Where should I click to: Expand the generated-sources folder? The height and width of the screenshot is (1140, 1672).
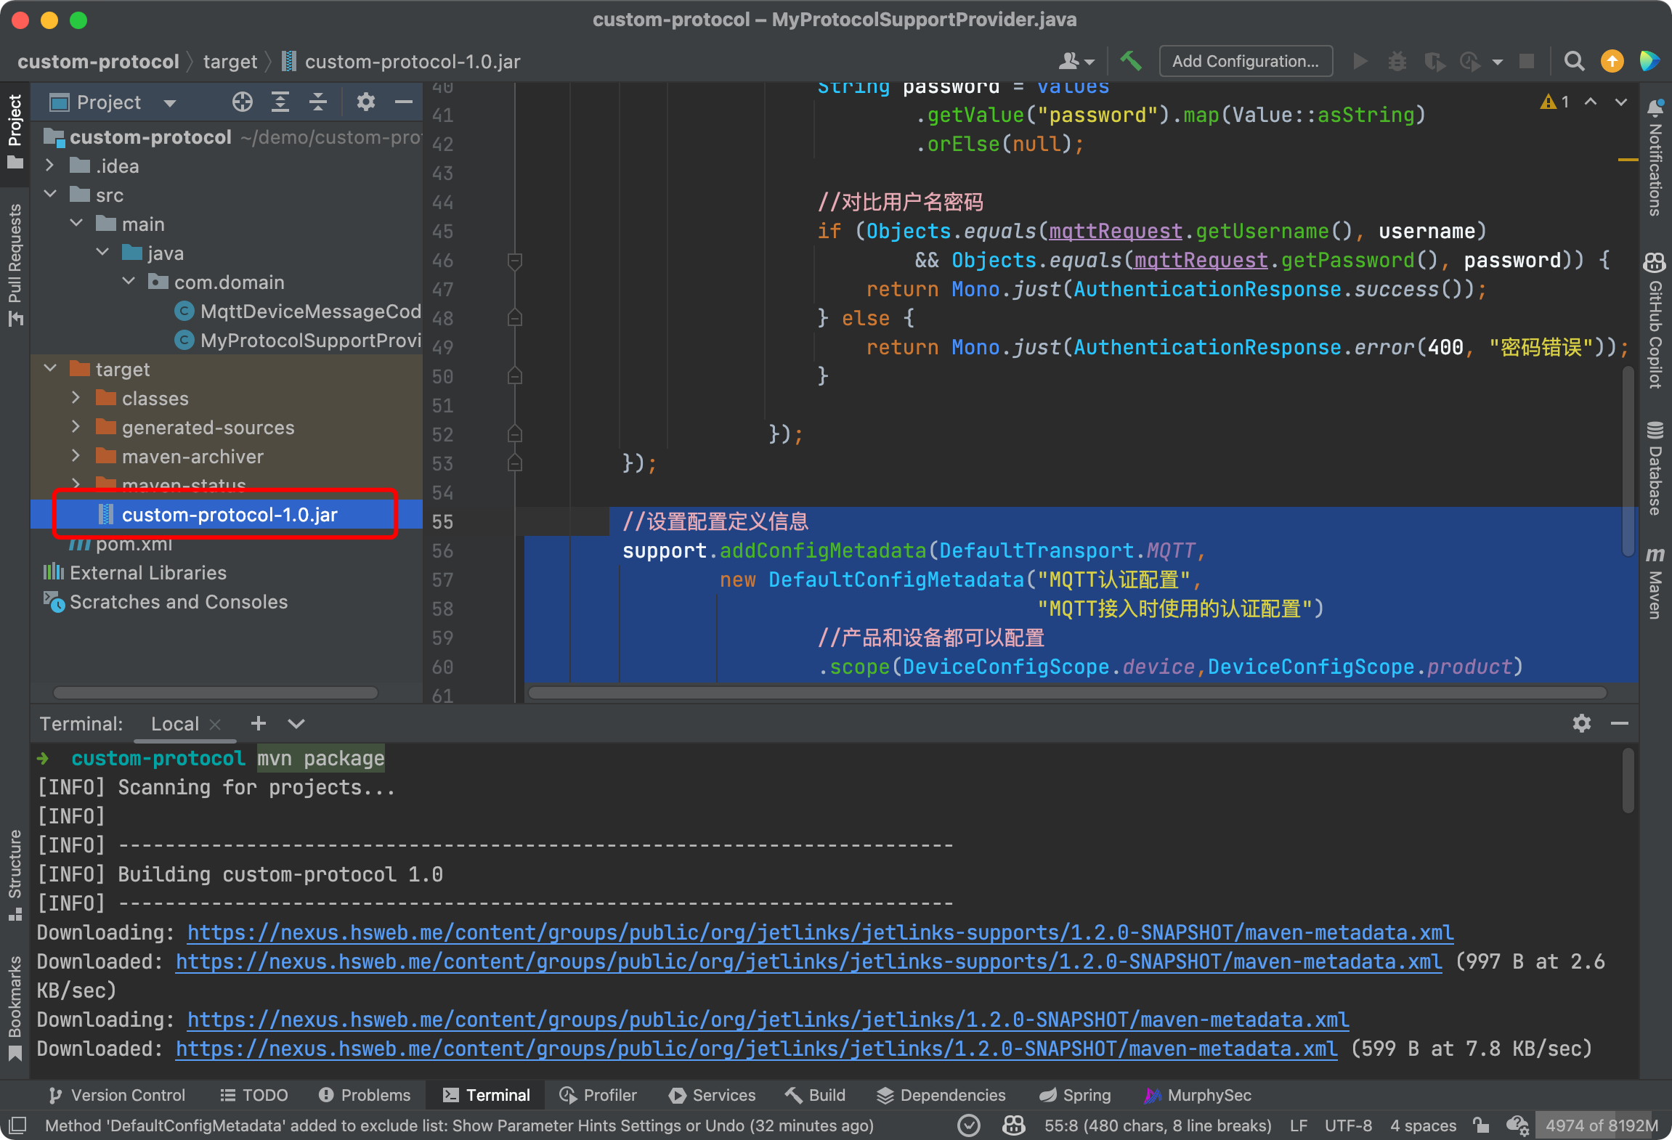(x=76, y=427)
